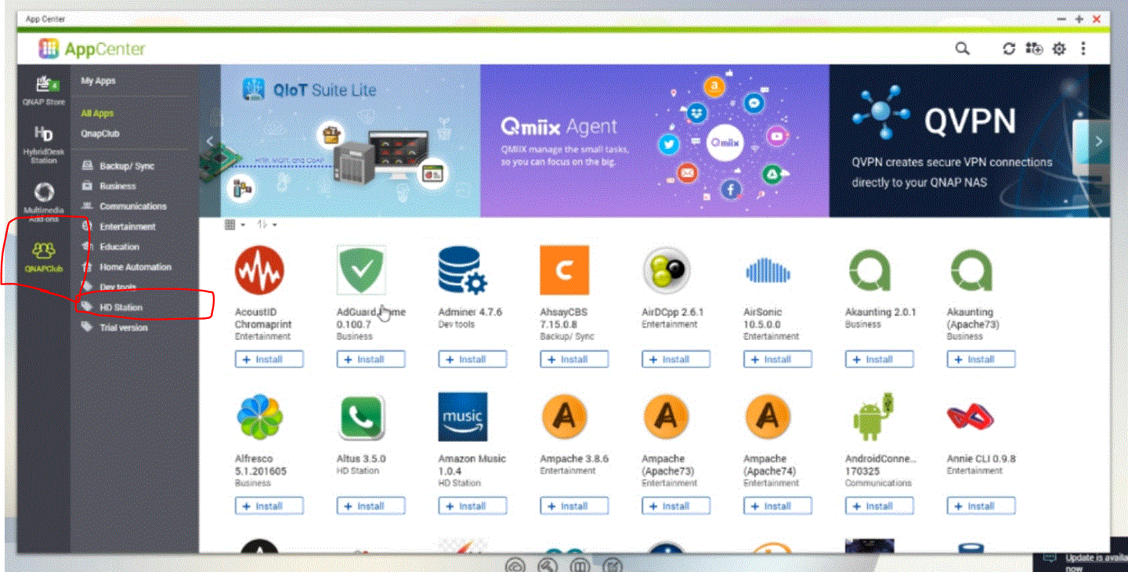Image resolution: width=1128 pixels, height=572 pixels.
Task: Click the AcoustID Chromaprint app icon
Action: point(259,270)
